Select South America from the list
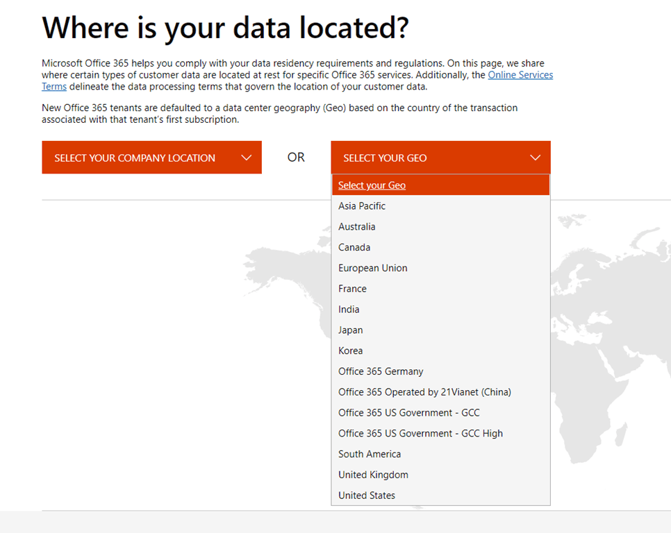The width and height of the screenshot is (671, 533). coord(370,454)
